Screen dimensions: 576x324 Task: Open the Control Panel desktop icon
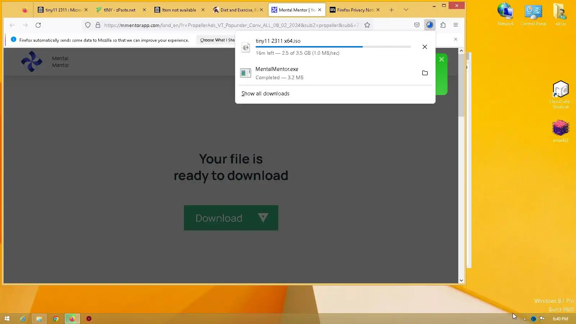coord(533,14)
